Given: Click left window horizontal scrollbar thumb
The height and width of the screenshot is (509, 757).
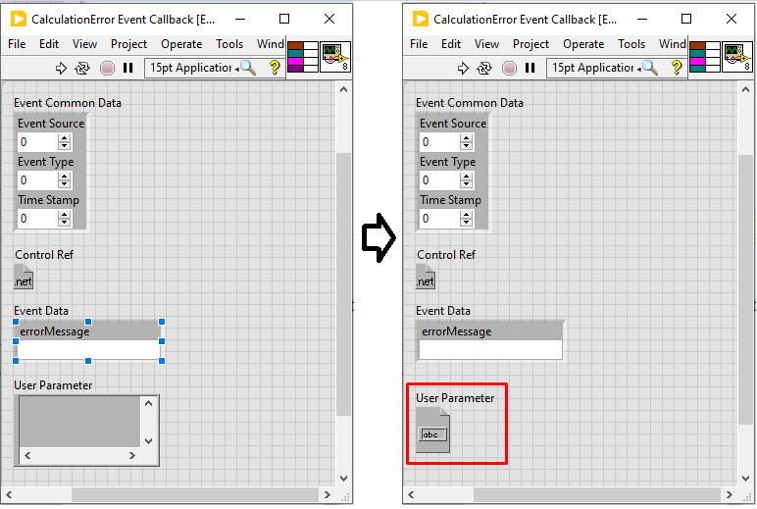Looking at the screenshot, I should point(195,495).
